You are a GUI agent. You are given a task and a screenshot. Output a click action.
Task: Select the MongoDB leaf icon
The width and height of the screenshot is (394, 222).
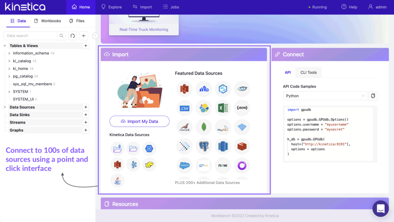[204, 127]
